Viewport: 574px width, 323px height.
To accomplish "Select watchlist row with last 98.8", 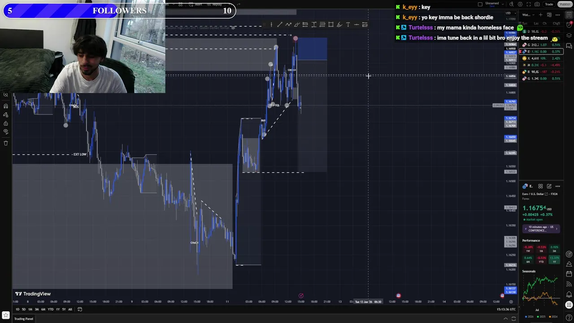I will tap(541, 31).
